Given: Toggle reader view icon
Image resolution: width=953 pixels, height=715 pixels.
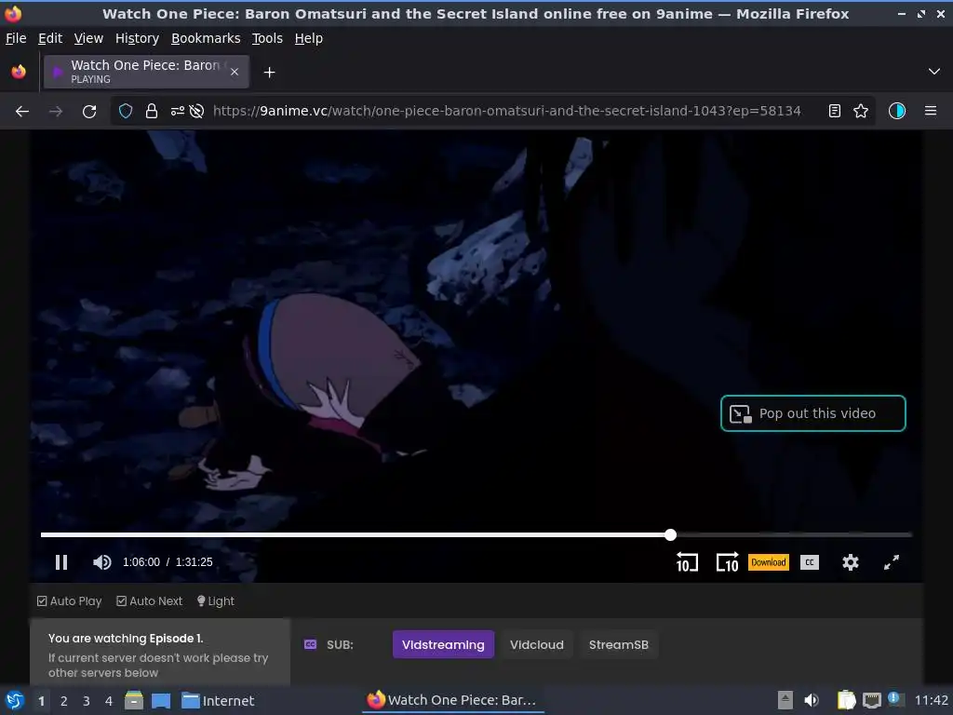Looking at the screenshot, I should [835, 112].
